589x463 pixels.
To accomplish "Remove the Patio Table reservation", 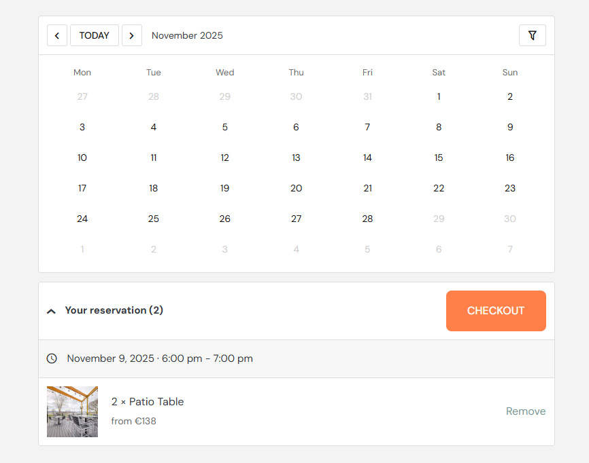I will [x=525, y=411].
